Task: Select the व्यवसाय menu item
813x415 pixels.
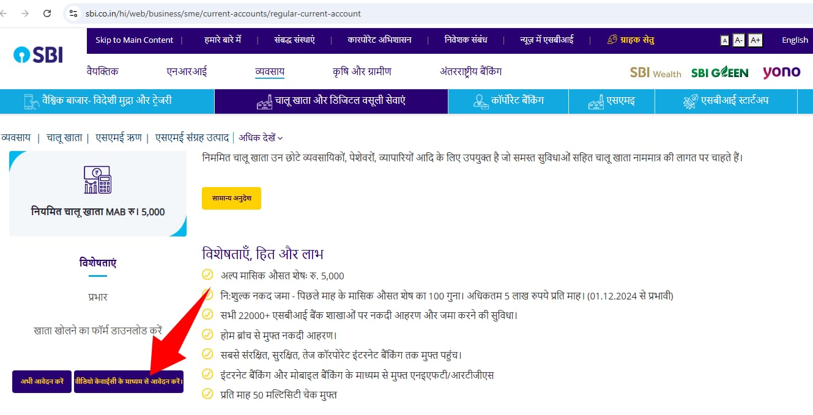Action: (x=270, y=72)
